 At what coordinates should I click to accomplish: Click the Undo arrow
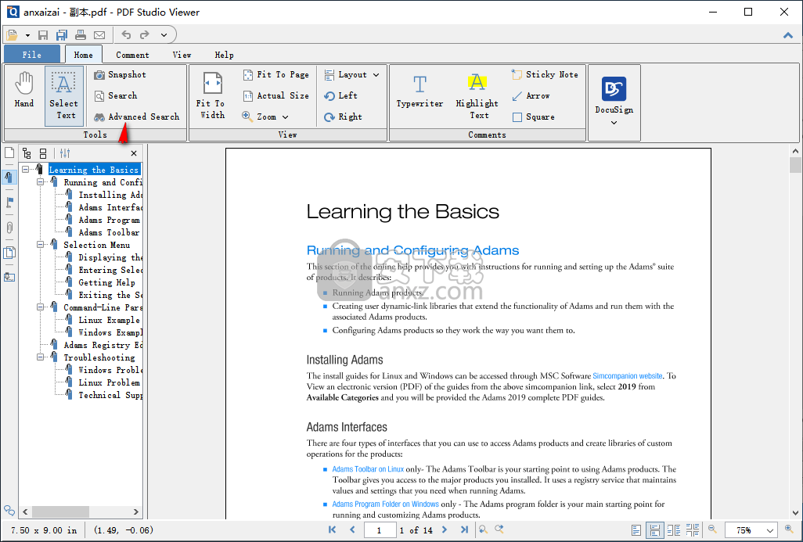[x=126, y=34]
